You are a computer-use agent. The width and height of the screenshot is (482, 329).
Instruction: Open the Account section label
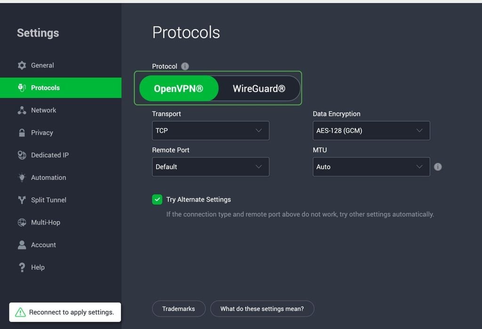click(43, 245)
